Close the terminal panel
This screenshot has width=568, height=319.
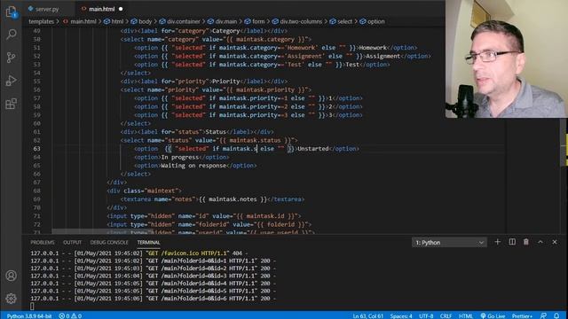[x=555, y=242]
